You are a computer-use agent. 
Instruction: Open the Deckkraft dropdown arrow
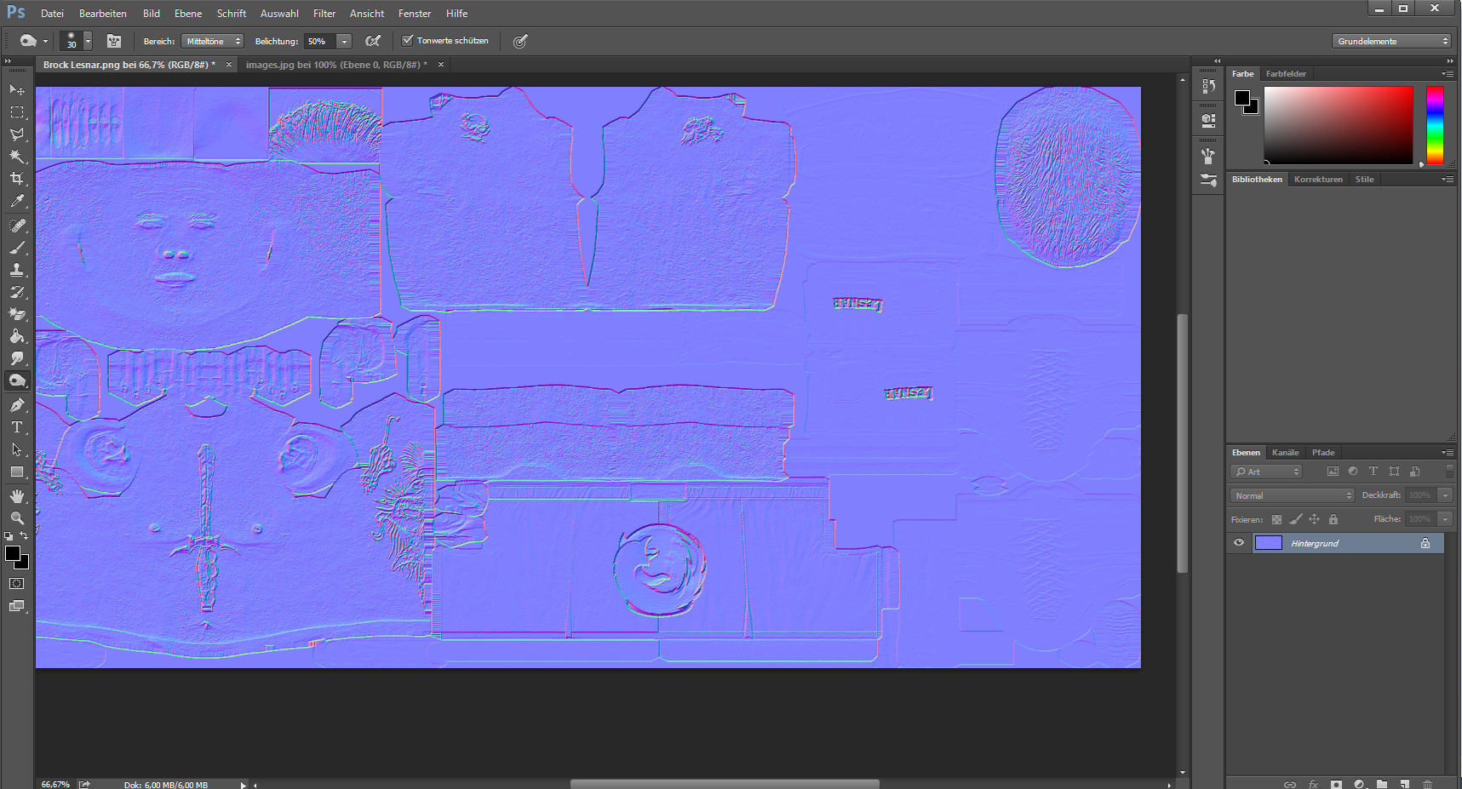click(1445, 495)
